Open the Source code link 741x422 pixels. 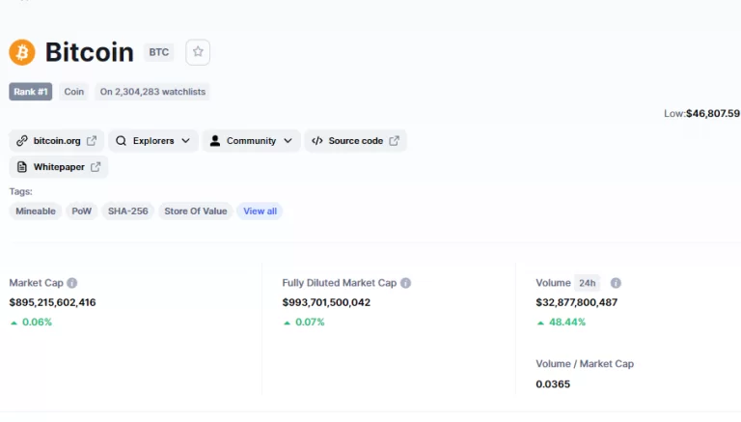(355, 141)
